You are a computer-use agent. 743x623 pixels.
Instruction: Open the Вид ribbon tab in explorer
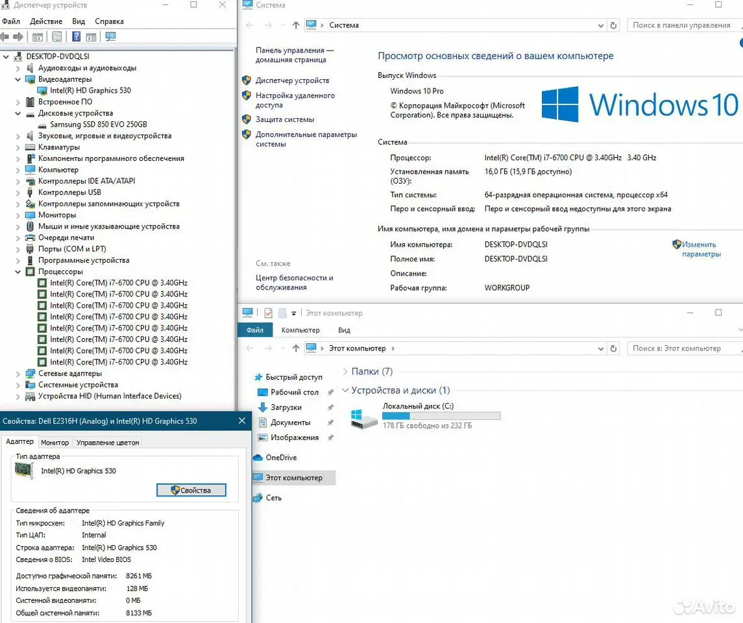(344, 330)
